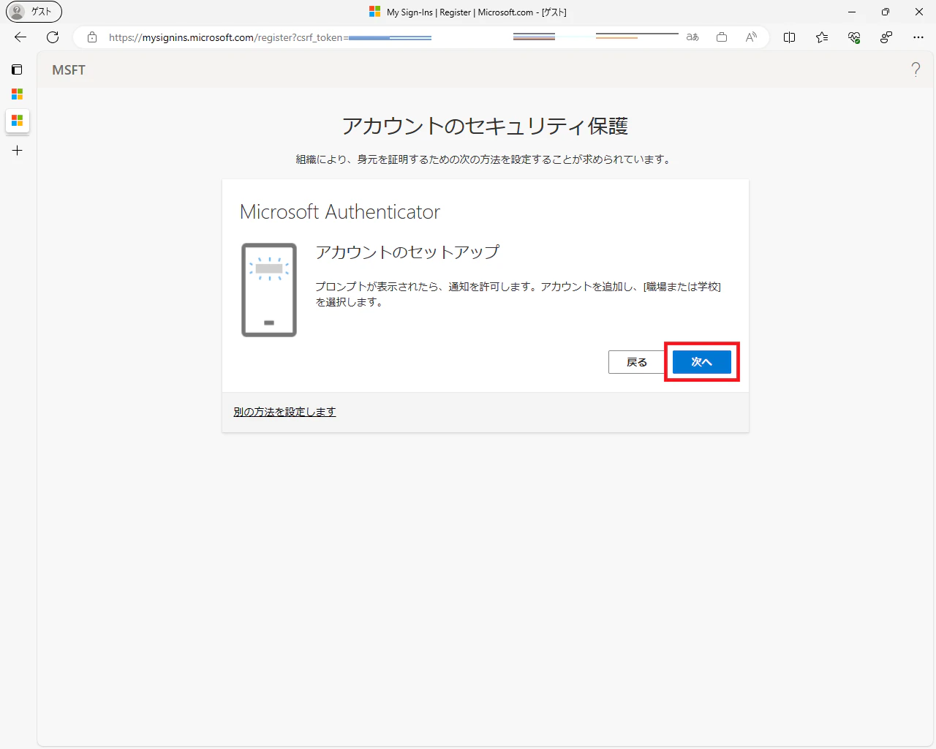Open Edge settings and more menu
This screenshot has height=749, width=936.
coord(918,37)
